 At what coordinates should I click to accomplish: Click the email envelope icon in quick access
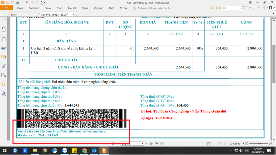tap(23, 3)
